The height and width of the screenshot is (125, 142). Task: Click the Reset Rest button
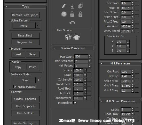(26, 35)
